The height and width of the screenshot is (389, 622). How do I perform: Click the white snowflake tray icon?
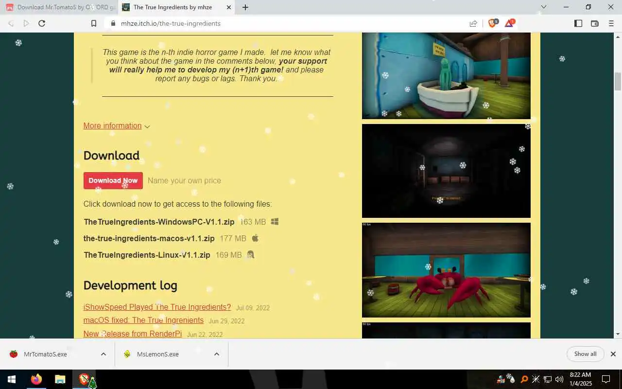(x=536, y=379)
